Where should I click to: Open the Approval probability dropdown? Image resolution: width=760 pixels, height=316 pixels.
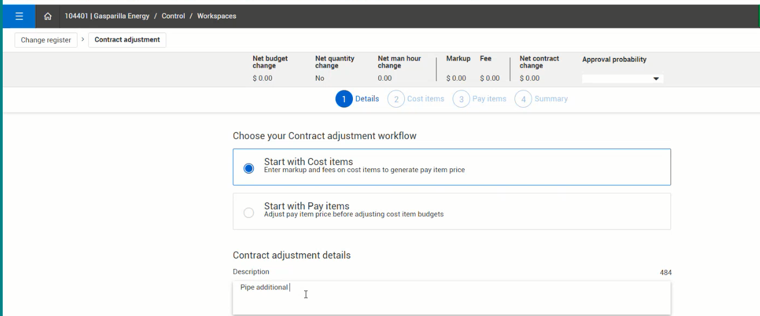point(622,79)
